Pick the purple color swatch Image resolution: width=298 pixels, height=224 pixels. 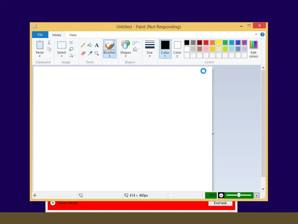tap(244, 43)
